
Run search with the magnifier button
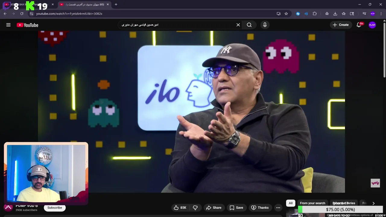click(x=249, y=25)
